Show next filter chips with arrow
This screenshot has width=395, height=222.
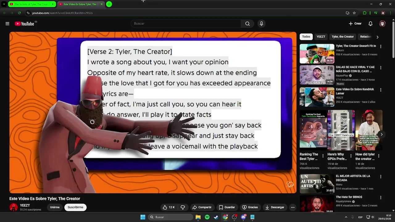pos(377,37)
